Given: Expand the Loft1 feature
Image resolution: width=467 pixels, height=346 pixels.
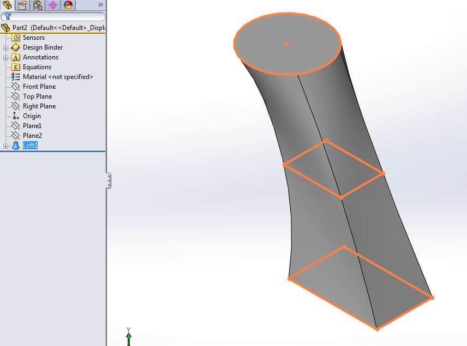Looking at the screenshot, I should (5, 146).
